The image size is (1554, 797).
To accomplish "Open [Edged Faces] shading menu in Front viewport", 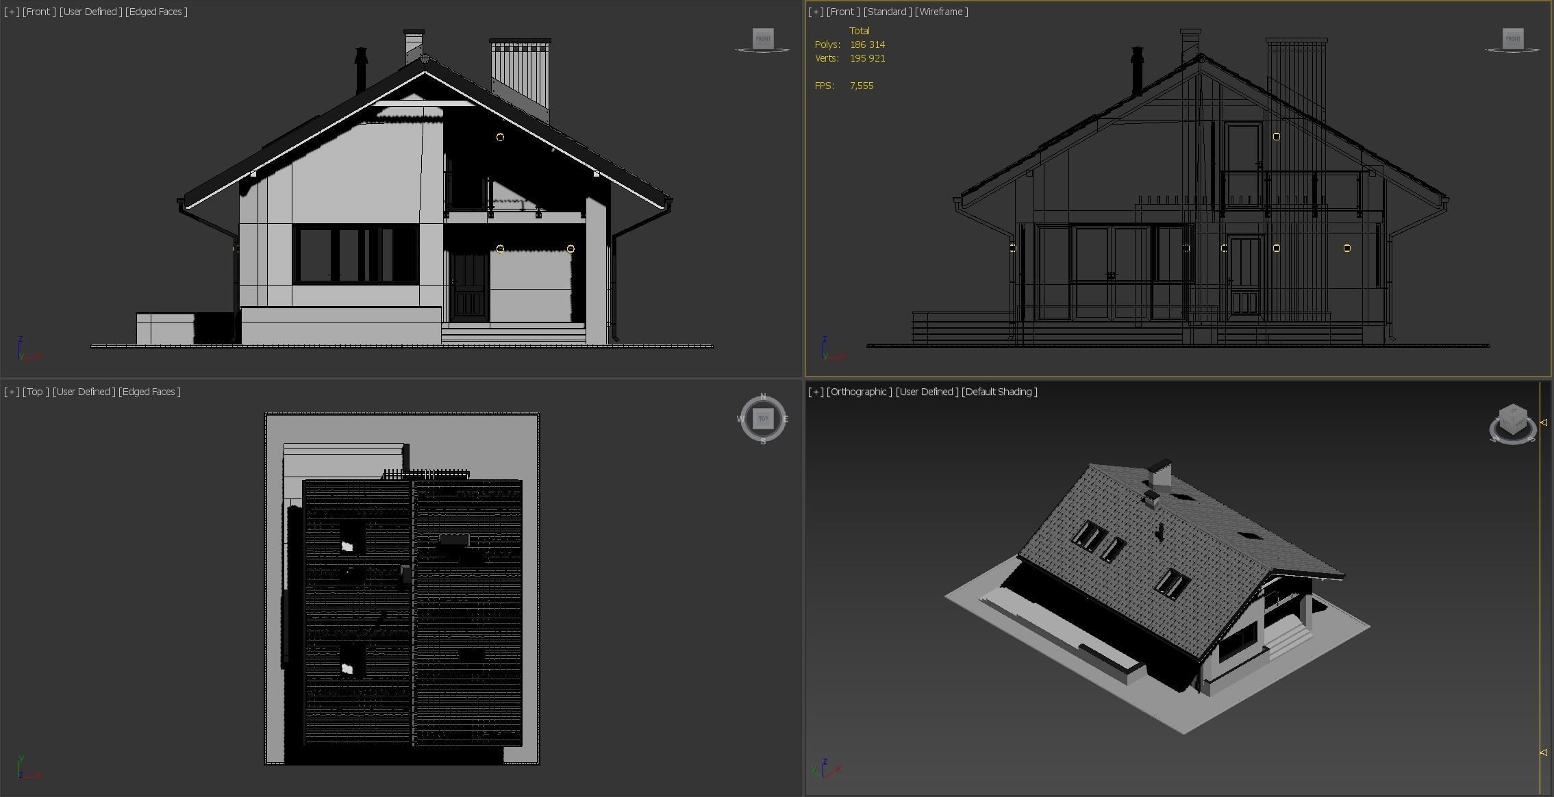I will click(156, 12).
